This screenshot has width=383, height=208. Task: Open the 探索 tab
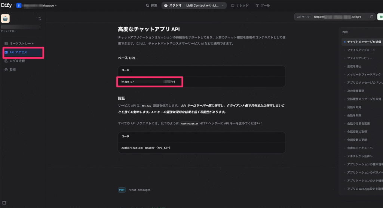click(151, 5)
